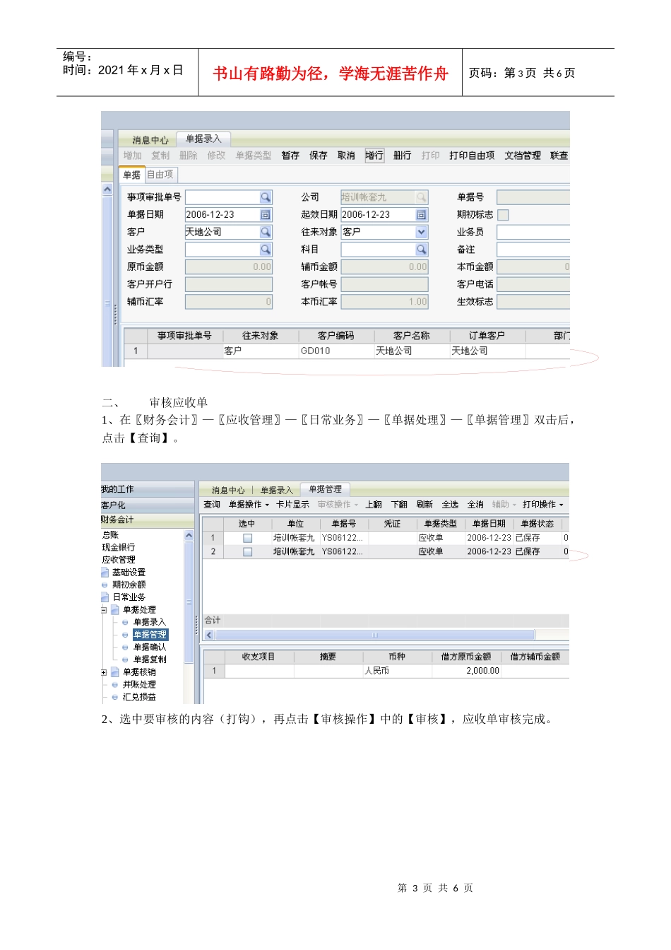Click search icon in 客户 field

[266, 232]
